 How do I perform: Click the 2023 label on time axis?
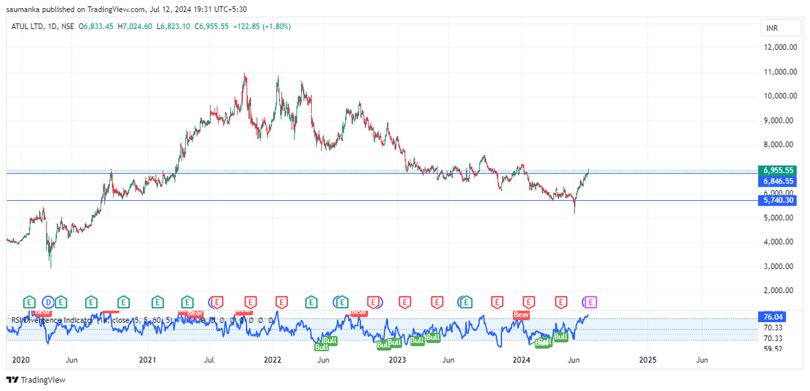(x=397, y=360)
